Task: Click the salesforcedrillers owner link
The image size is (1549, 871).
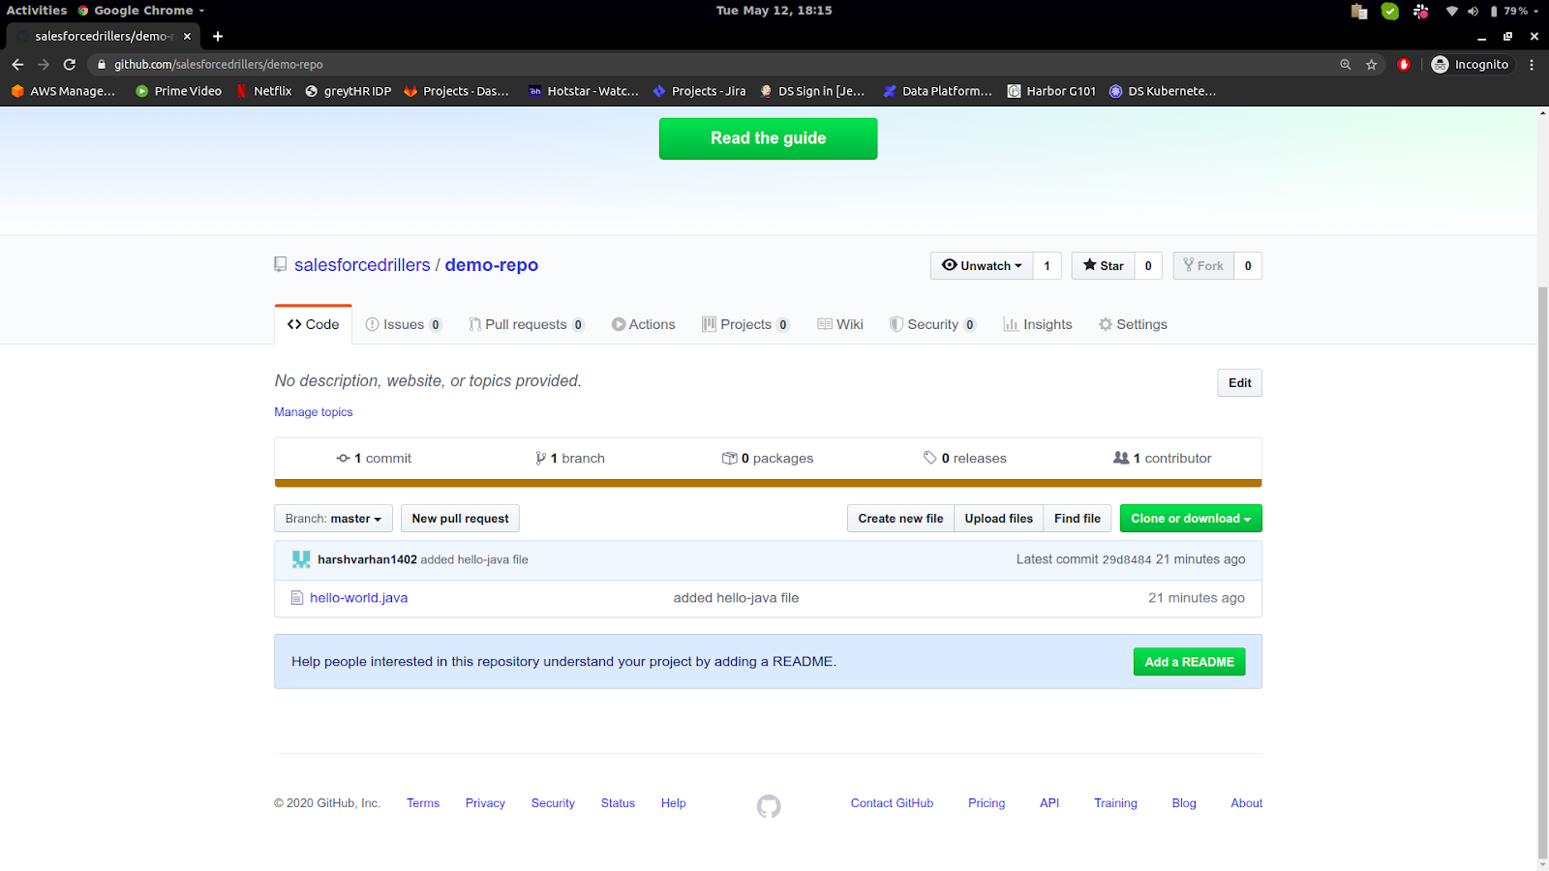Action: click(x=362, y=265)
